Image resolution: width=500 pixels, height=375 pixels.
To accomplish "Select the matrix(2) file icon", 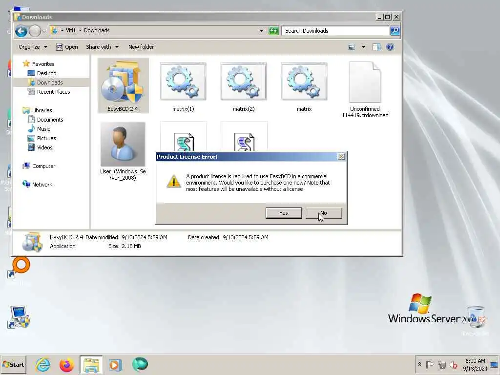I will (x=244, y=85).
